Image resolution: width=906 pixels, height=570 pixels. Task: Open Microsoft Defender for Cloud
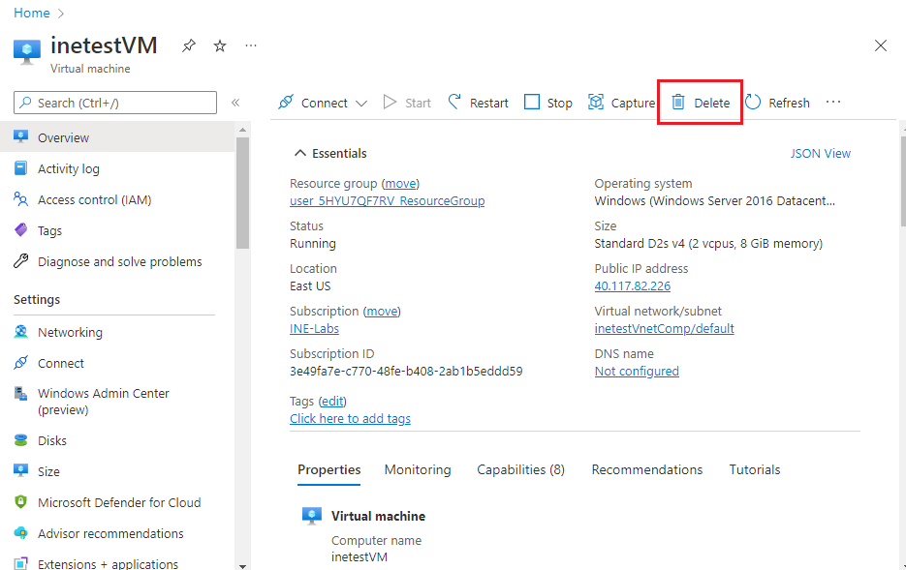pos(118,502)
